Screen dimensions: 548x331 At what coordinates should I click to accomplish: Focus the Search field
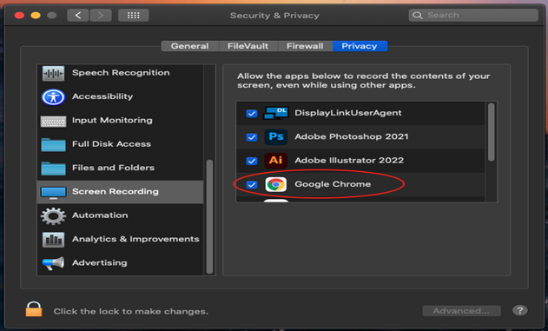(473, 15)
